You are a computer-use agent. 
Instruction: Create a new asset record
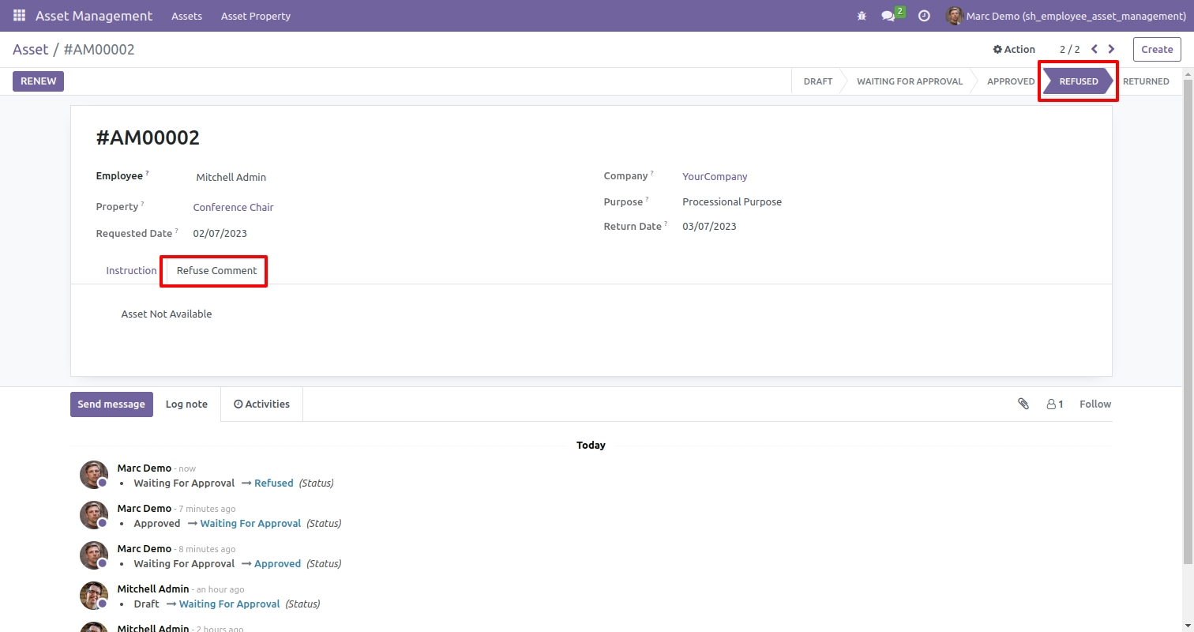[1157, 49]
